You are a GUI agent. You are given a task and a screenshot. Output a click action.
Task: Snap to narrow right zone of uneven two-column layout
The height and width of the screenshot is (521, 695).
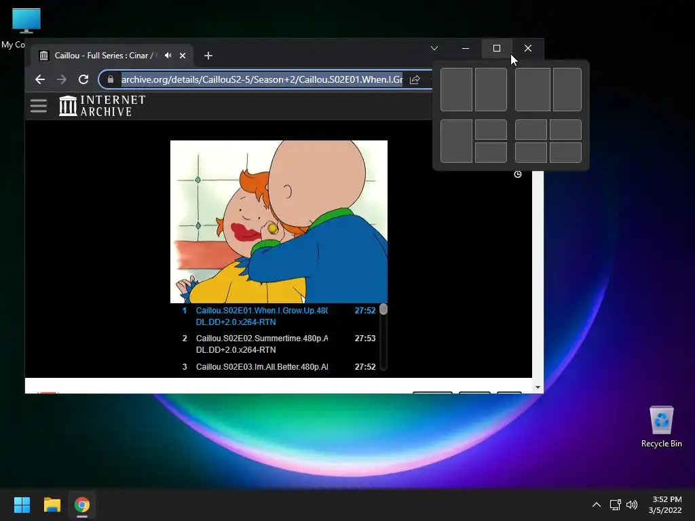tap(567, 90)
